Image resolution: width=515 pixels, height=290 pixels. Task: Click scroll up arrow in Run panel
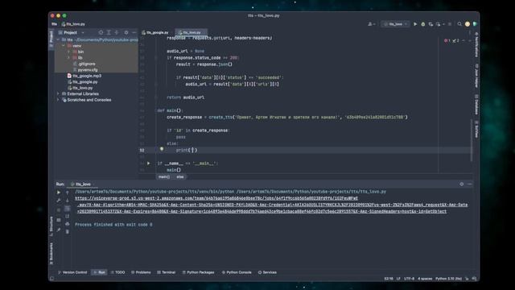point(68,193)
